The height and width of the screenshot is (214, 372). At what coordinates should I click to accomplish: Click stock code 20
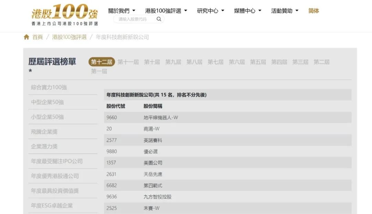pyautogui.click(x=109, y=129)
